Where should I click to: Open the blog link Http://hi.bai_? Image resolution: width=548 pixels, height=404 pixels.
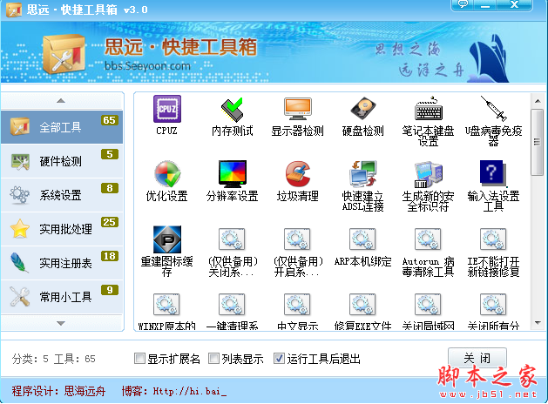tap(190, 391)
